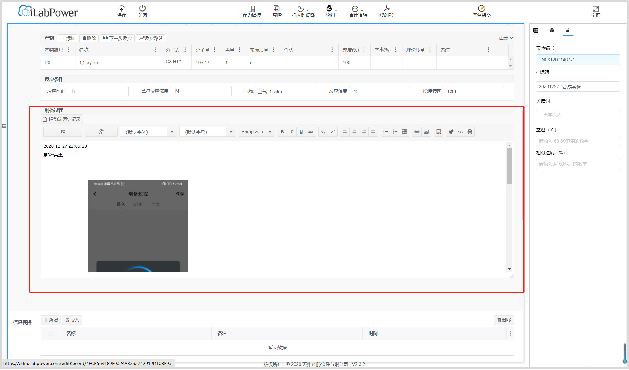
Task: Click the 签名提交 sign and submit icon
Action: point(481,11)
